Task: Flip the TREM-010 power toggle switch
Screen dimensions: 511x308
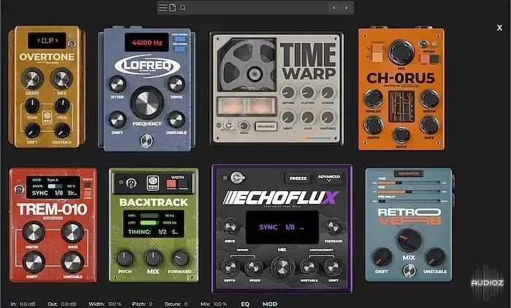Action: [19, 190]
